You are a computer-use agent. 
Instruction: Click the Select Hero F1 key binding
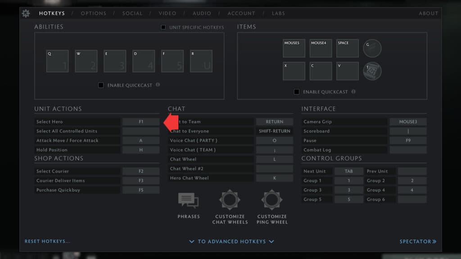tap(140, 122)
